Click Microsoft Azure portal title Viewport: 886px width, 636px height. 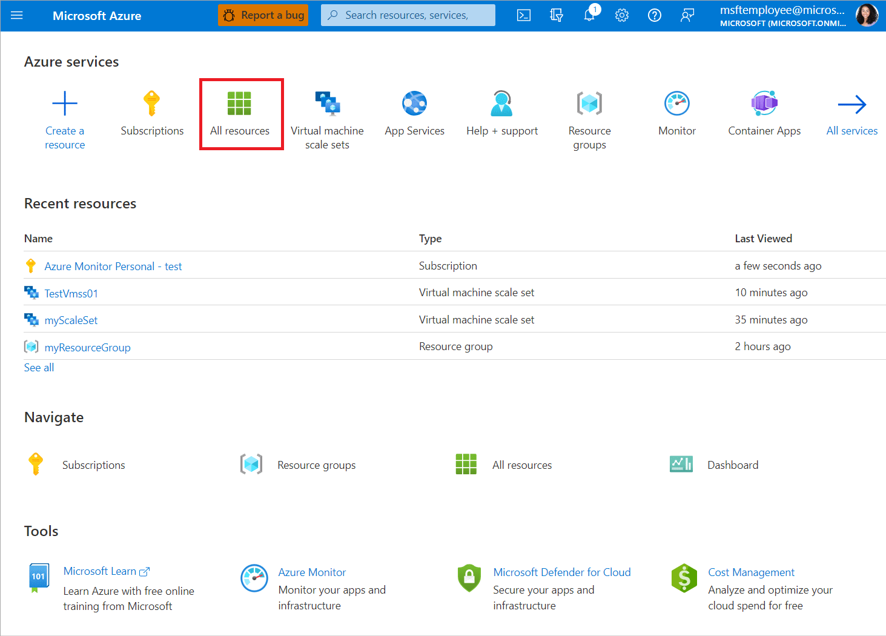click(97, 16)
